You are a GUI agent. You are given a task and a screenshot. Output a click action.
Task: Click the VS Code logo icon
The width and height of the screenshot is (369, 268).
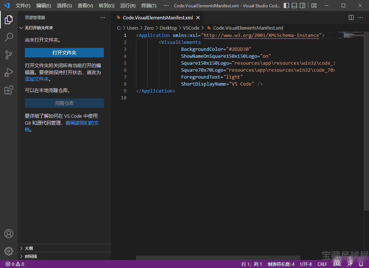coord(7,5)
